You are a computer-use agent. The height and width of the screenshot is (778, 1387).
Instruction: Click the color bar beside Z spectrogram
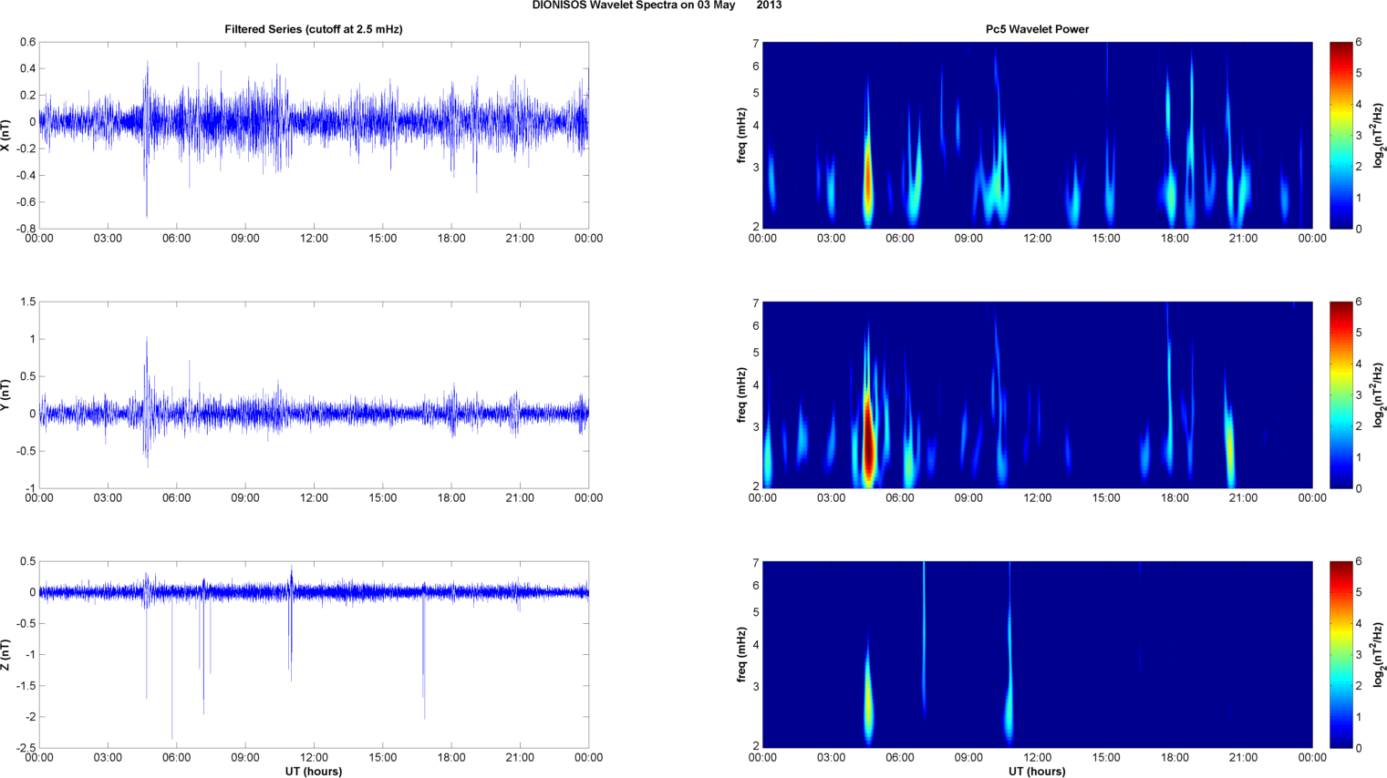coord(1340,654)
